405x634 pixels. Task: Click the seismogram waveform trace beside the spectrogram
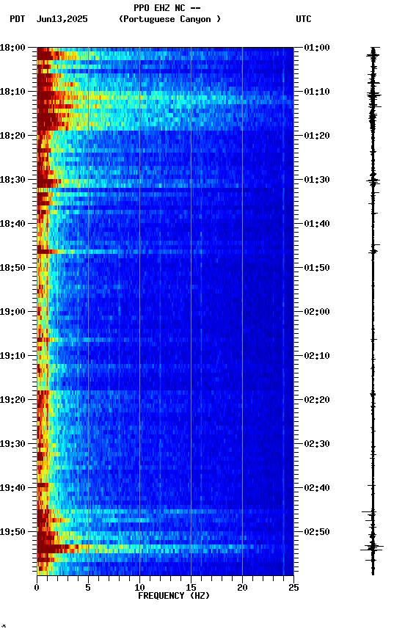373,311
